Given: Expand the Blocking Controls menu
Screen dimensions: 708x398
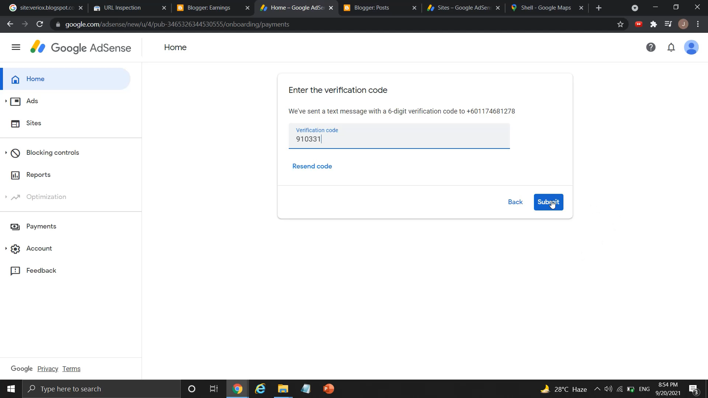Looking at the screenshot, I should pos(6,152).
